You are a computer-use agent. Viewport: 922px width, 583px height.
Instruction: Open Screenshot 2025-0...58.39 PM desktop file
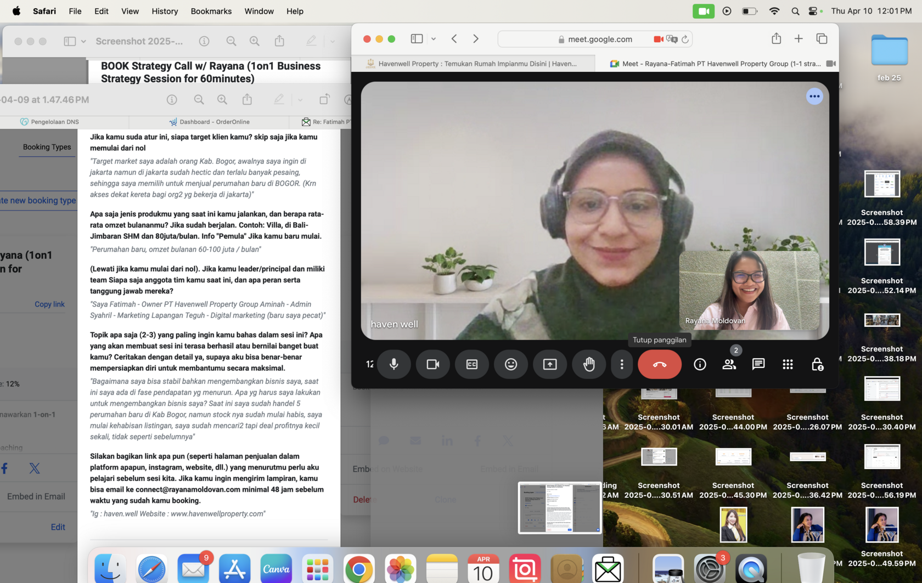(882, 198)
